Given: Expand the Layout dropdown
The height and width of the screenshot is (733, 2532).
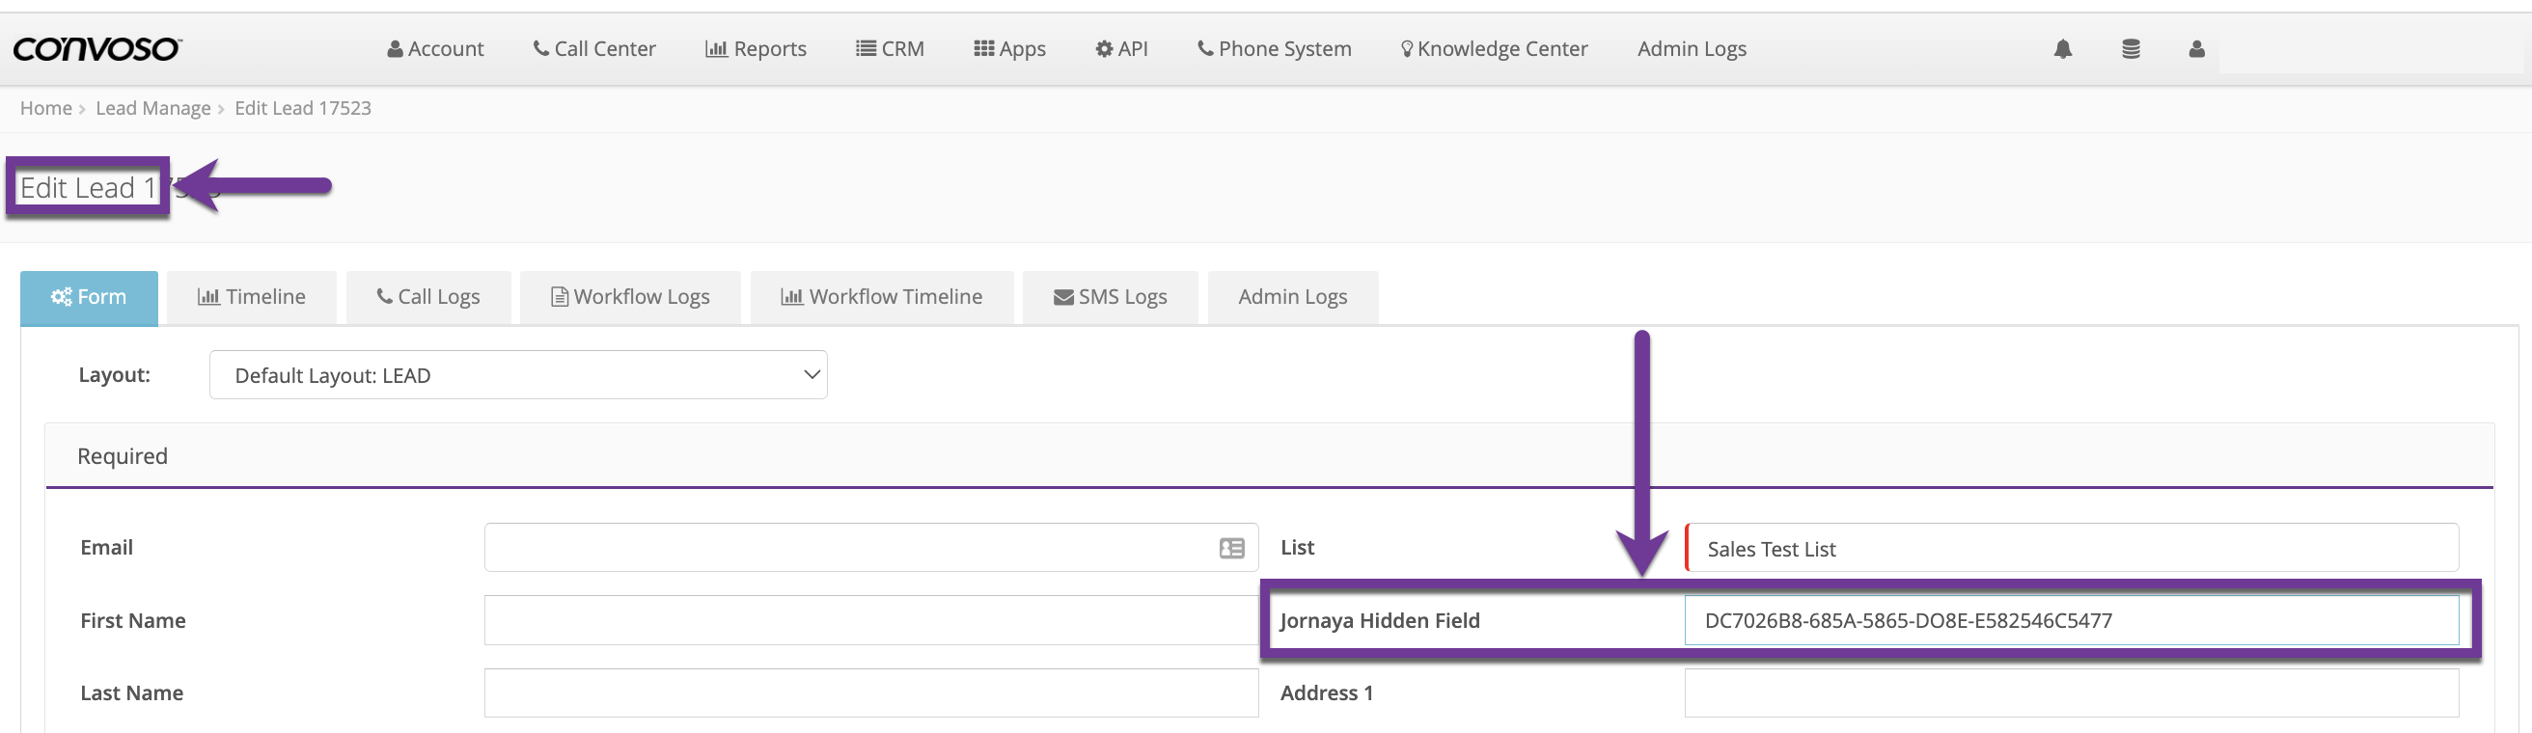Looking at the screenshot, I should pyautogui.click(x=518, y=375).
